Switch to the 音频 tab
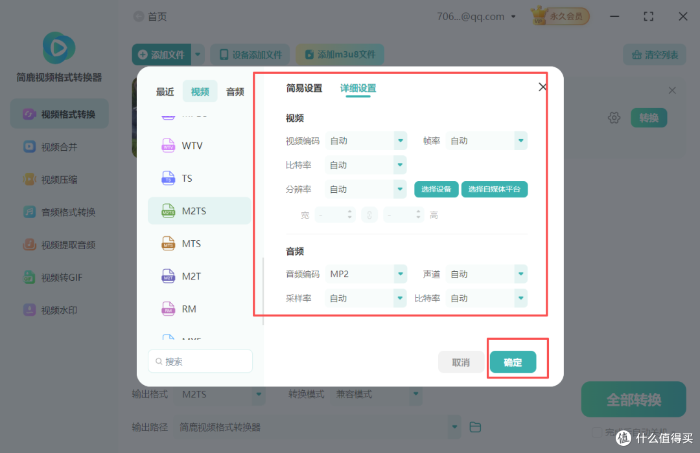This screenshot has height=453, width=700. pyautogui.click(x=235, y=91)
